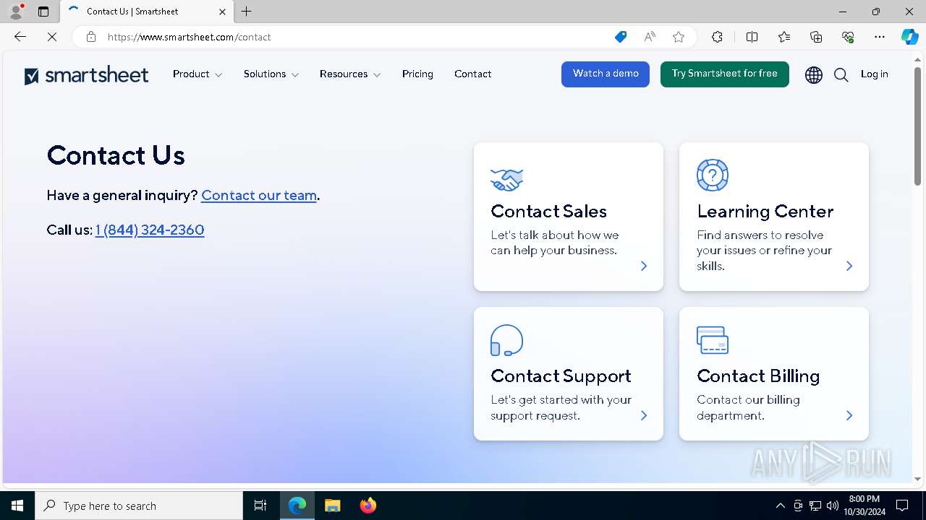The width and height of the screenshot is (926, 520).
Task: Select Contact in the navigation bar
Action: coord(473,74)
